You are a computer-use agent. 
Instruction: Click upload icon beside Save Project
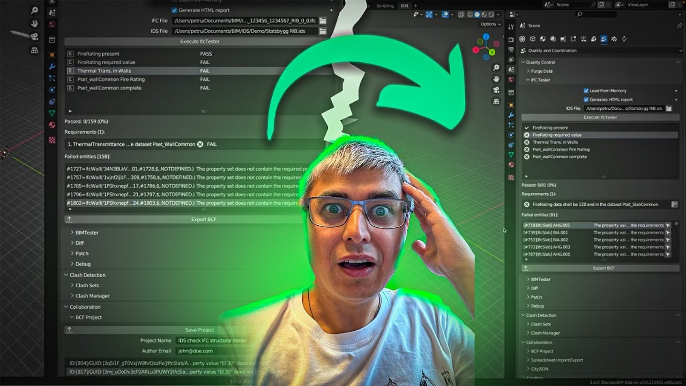coord(69,330)
